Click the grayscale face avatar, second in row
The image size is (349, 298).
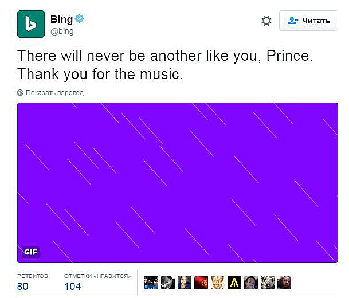(168, 282)
